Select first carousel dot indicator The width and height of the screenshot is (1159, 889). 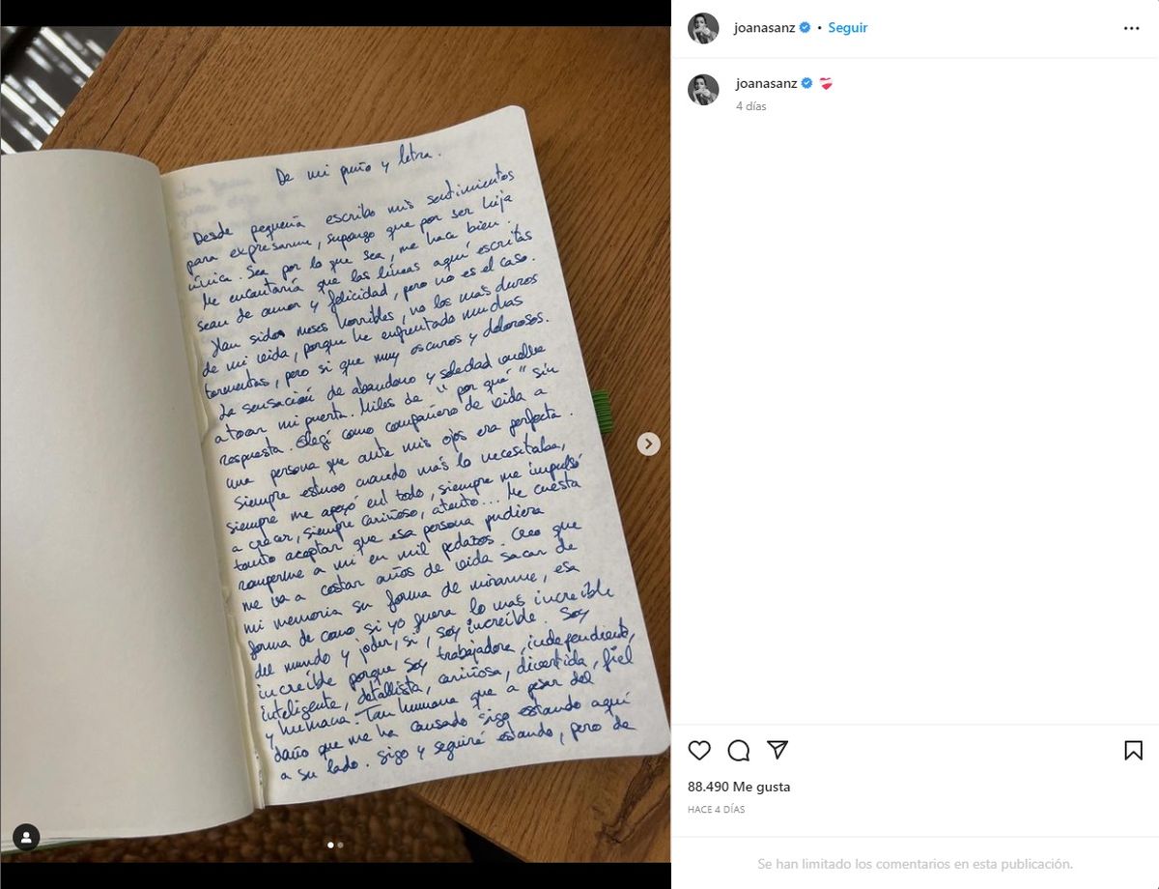tap(330, 845)
